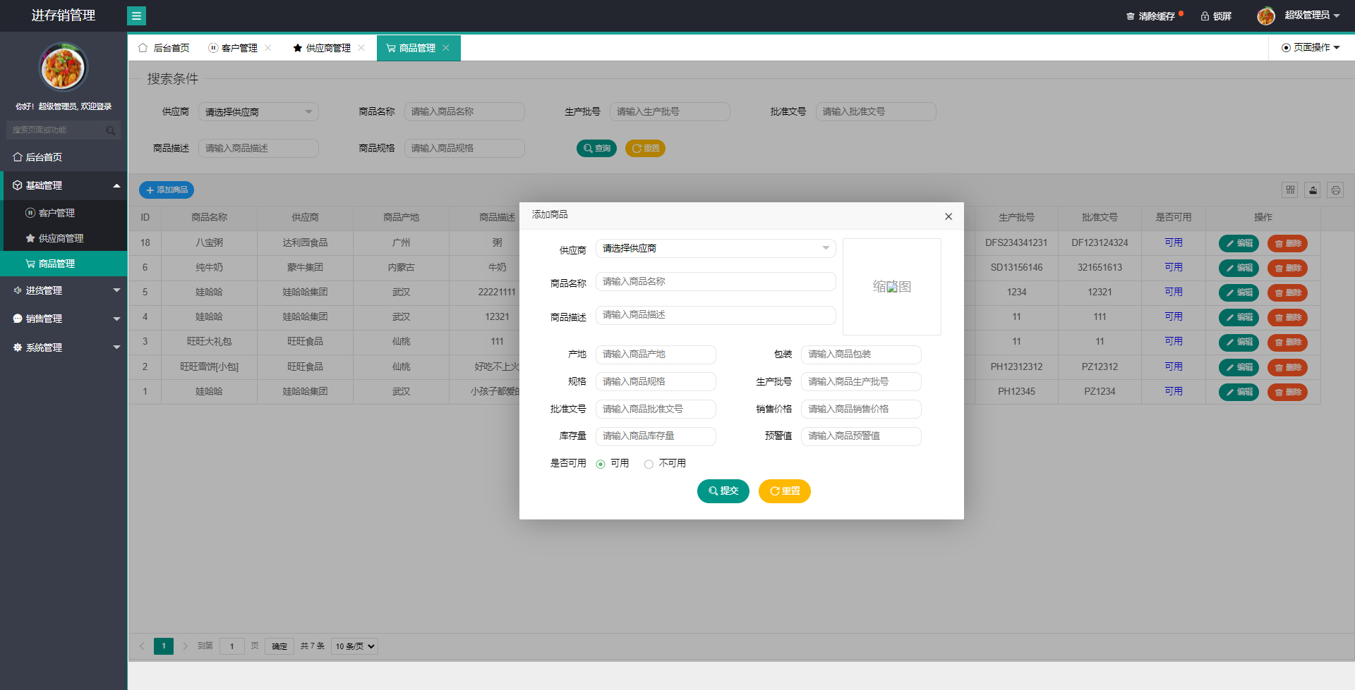
Task: Select the 不可用 radio option
Action: tap(649, 464)
